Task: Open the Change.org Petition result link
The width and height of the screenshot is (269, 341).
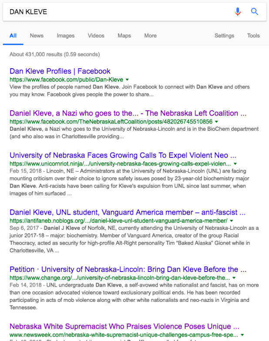Action: coord(124,269)
